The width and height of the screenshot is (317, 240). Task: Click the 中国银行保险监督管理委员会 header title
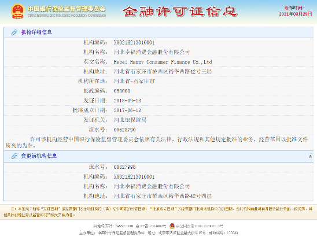67,9
